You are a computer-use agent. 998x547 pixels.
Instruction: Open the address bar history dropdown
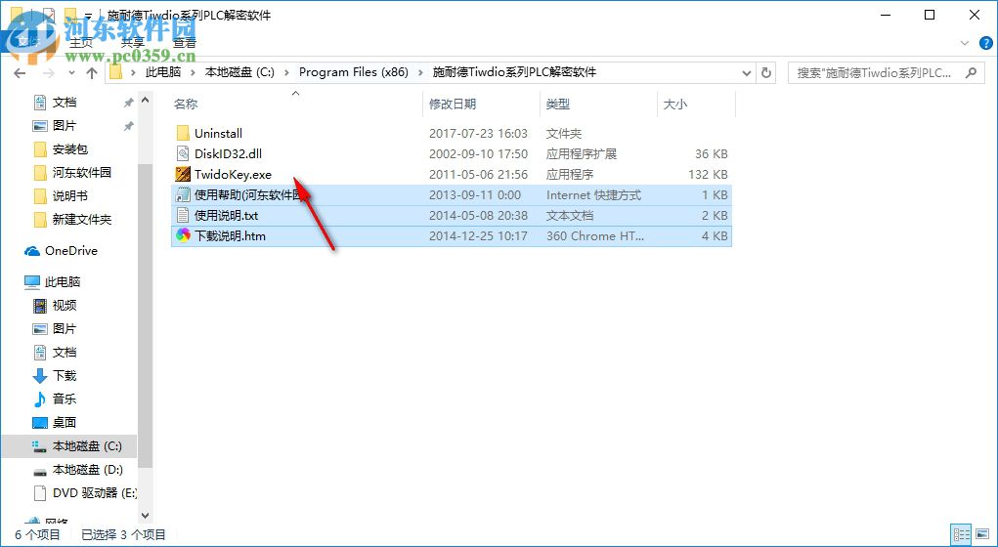coord(747,73)
